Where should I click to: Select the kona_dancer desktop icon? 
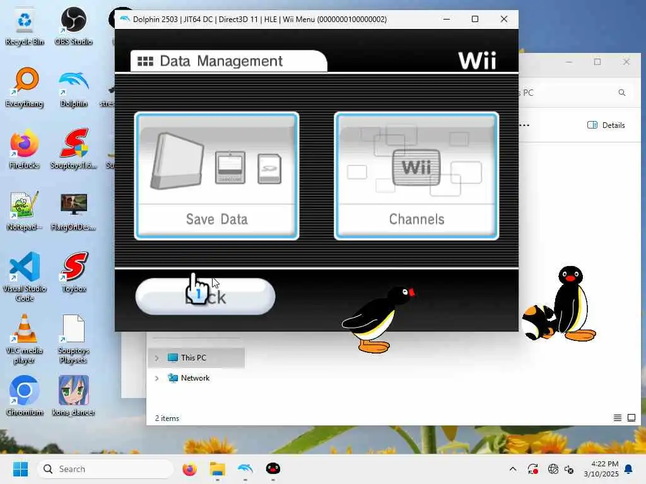click(x=73, y=396)
